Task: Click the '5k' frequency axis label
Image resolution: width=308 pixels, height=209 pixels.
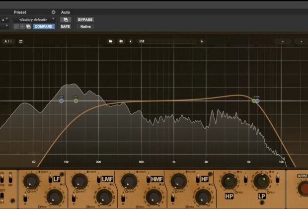Action: [249, 162]
